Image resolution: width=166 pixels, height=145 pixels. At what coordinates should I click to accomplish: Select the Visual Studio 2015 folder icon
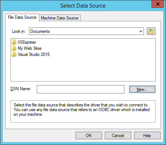pos(14,54)
